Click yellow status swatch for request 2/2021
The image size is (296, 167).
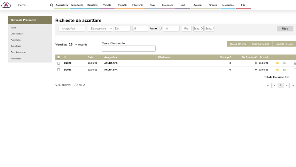(x=277, y=64)
